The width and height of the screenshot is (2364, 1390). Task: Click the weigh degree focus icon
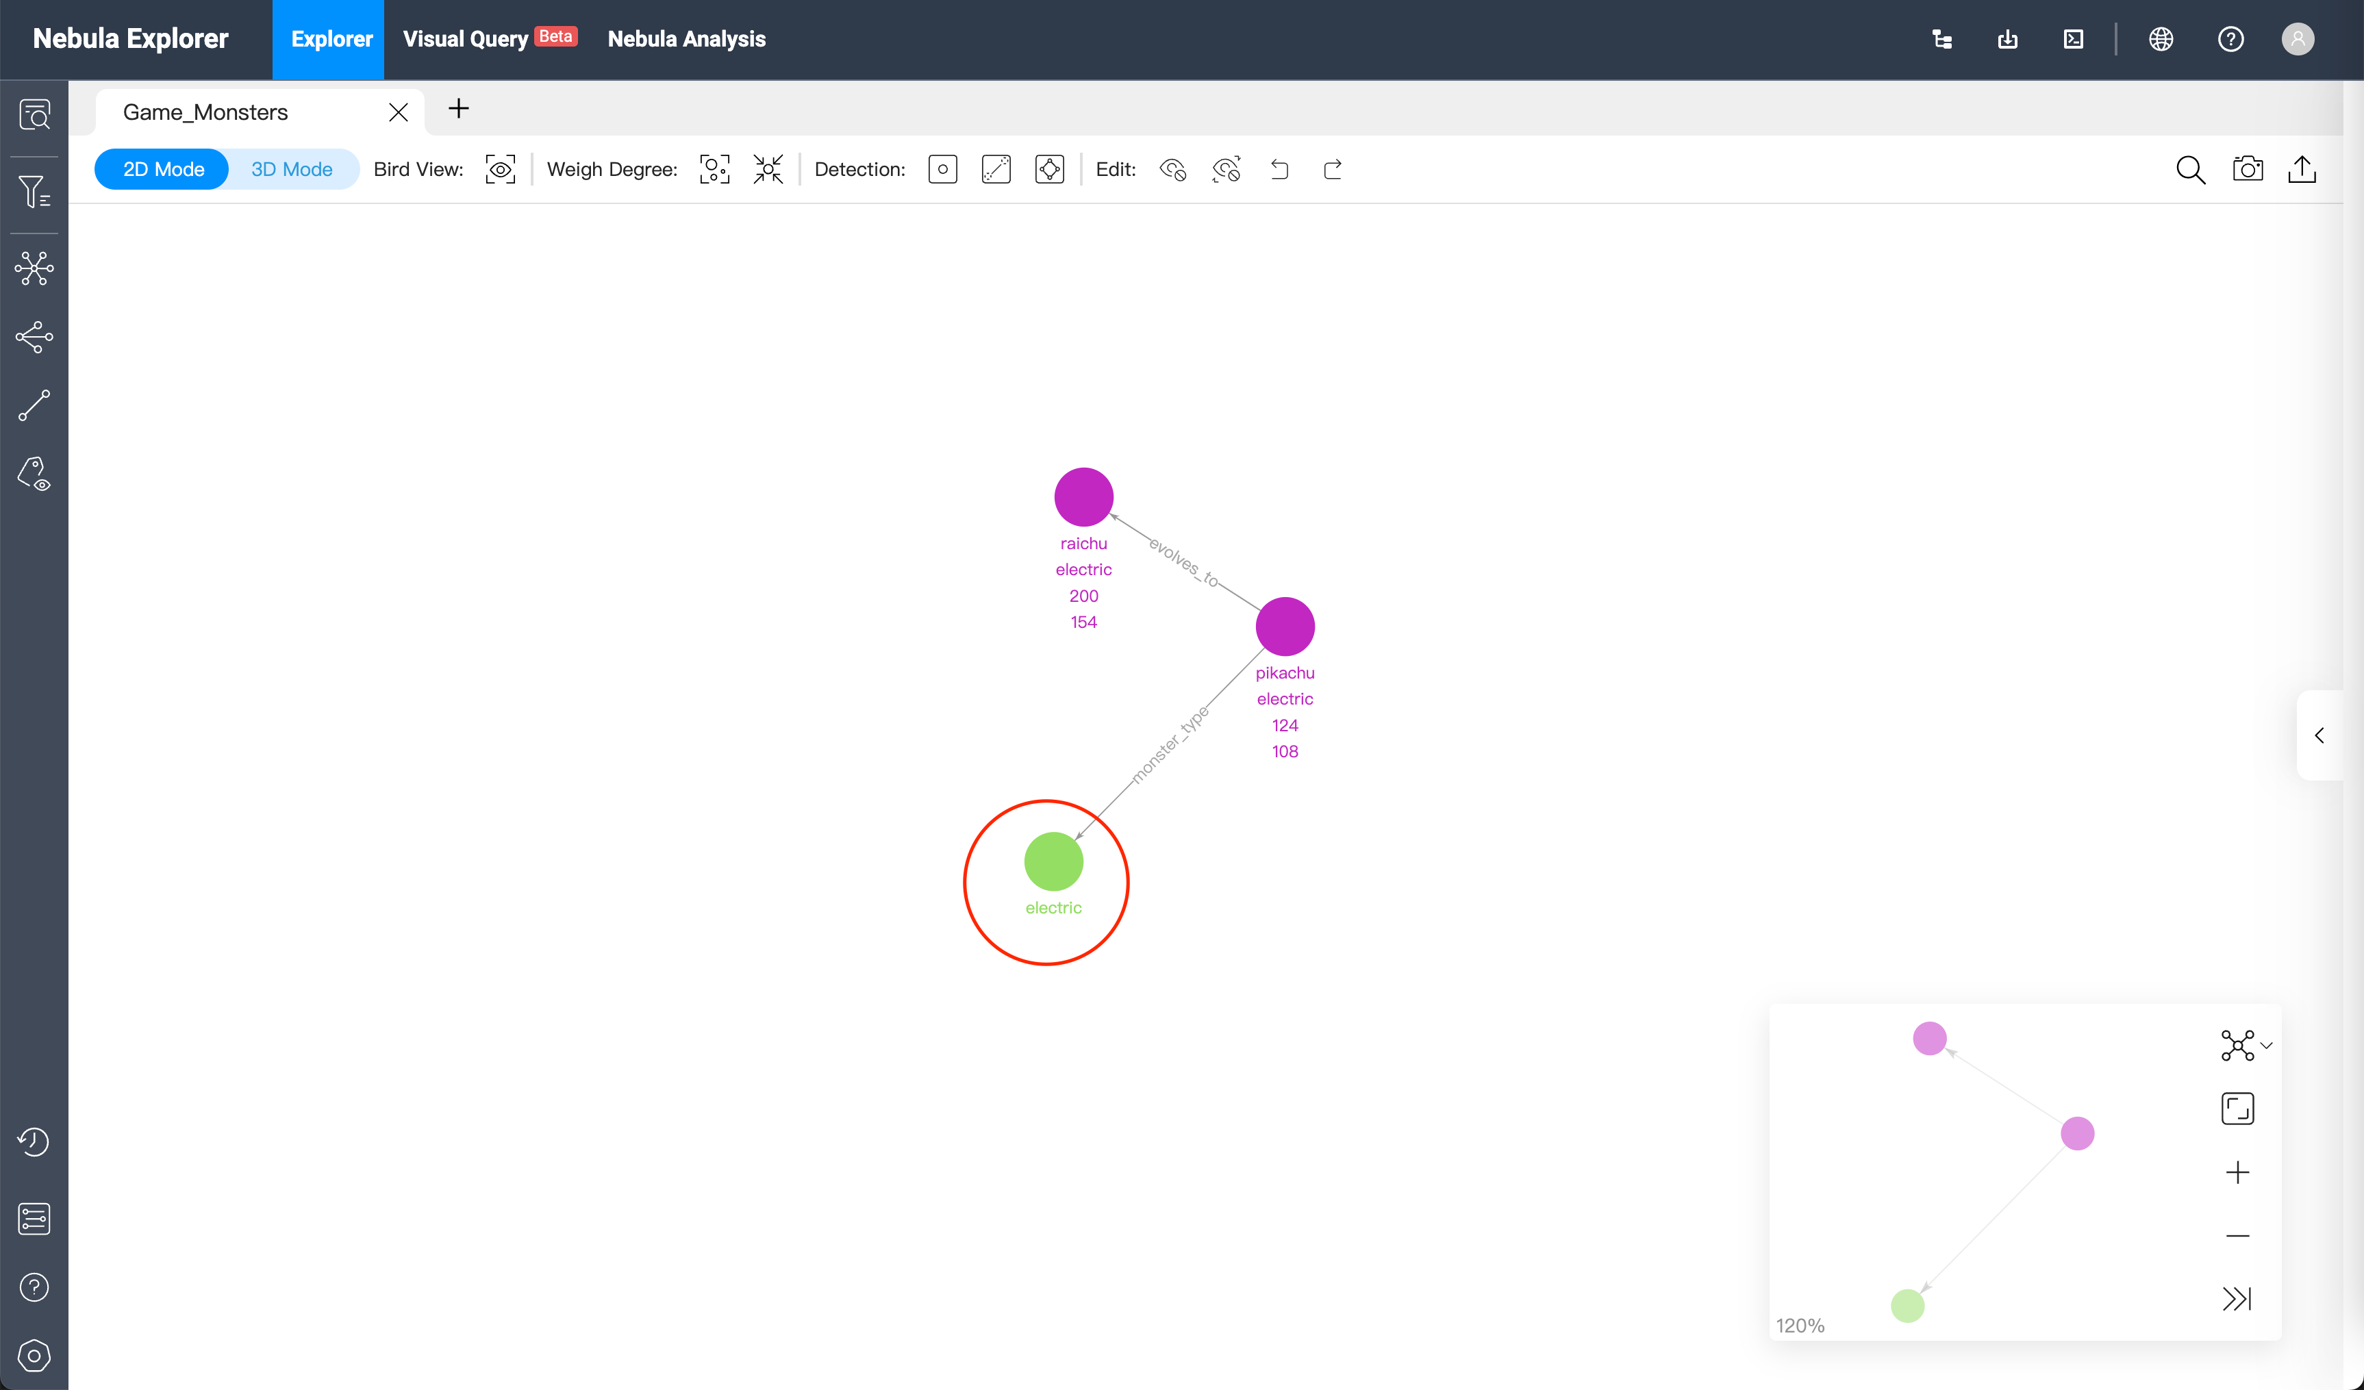click(x=714, y=169)
